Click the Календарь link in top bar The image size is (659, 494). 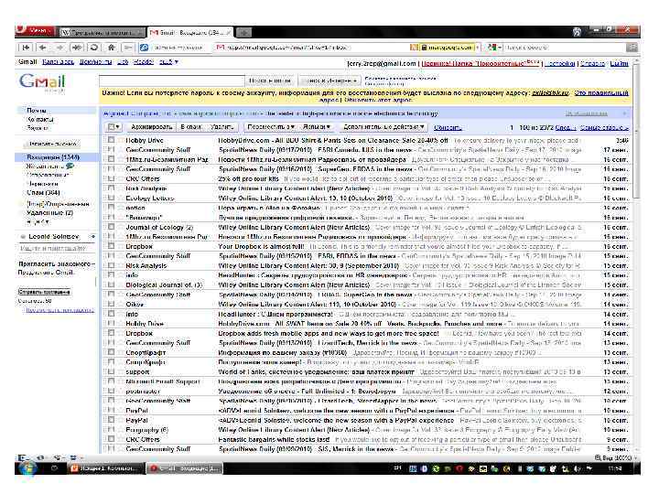[x=58, y=62]
